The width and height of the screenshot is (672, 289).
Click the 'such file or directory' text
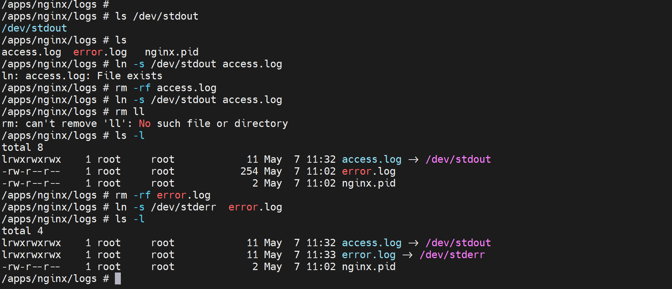pos(222,123)
